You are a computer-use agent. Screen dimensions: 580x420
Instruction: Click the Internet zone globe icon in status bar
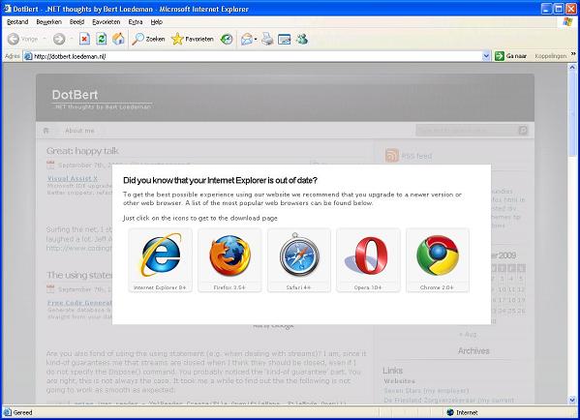[x=450, y=412]
